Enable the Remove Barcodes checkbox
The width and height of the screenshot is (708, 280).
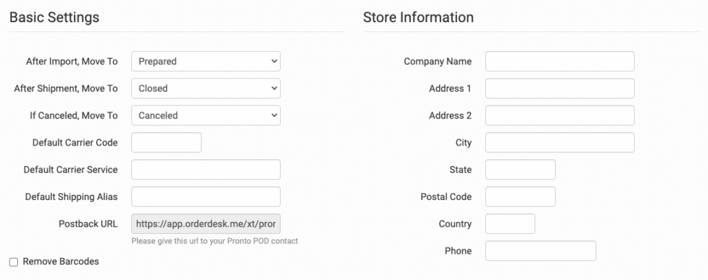click(x=14, y=262)
